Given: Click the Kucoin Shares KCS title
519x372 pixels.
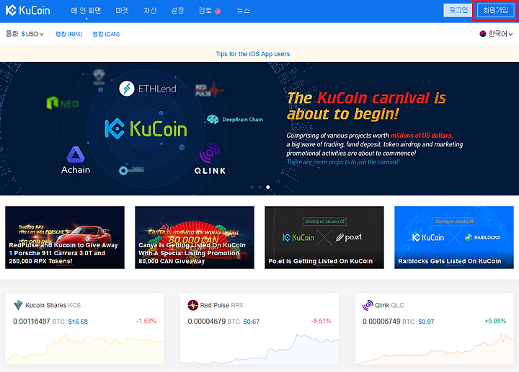Looking at the screenshot, I should (53, 305).
